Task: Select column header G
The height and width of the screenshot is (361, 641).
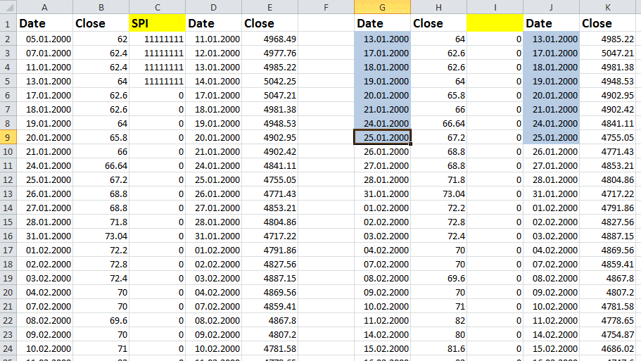Action: (x=382, y=6)
